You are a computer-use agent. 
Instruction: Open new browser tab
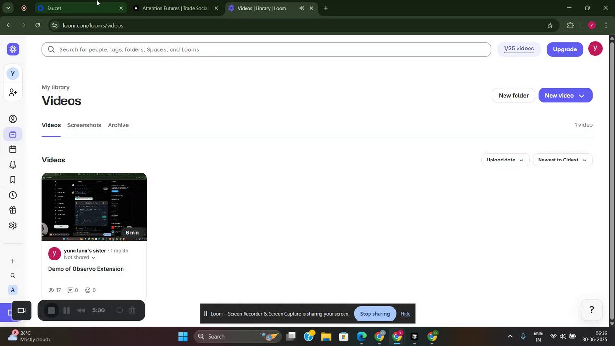point(326,8)
